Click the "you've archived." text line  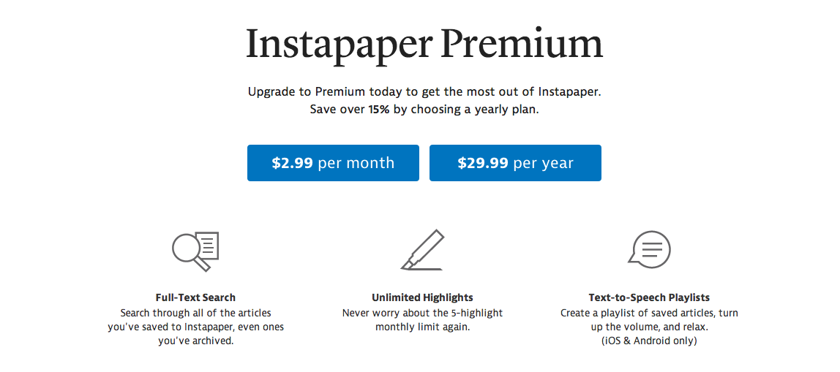tap(195, 341)
